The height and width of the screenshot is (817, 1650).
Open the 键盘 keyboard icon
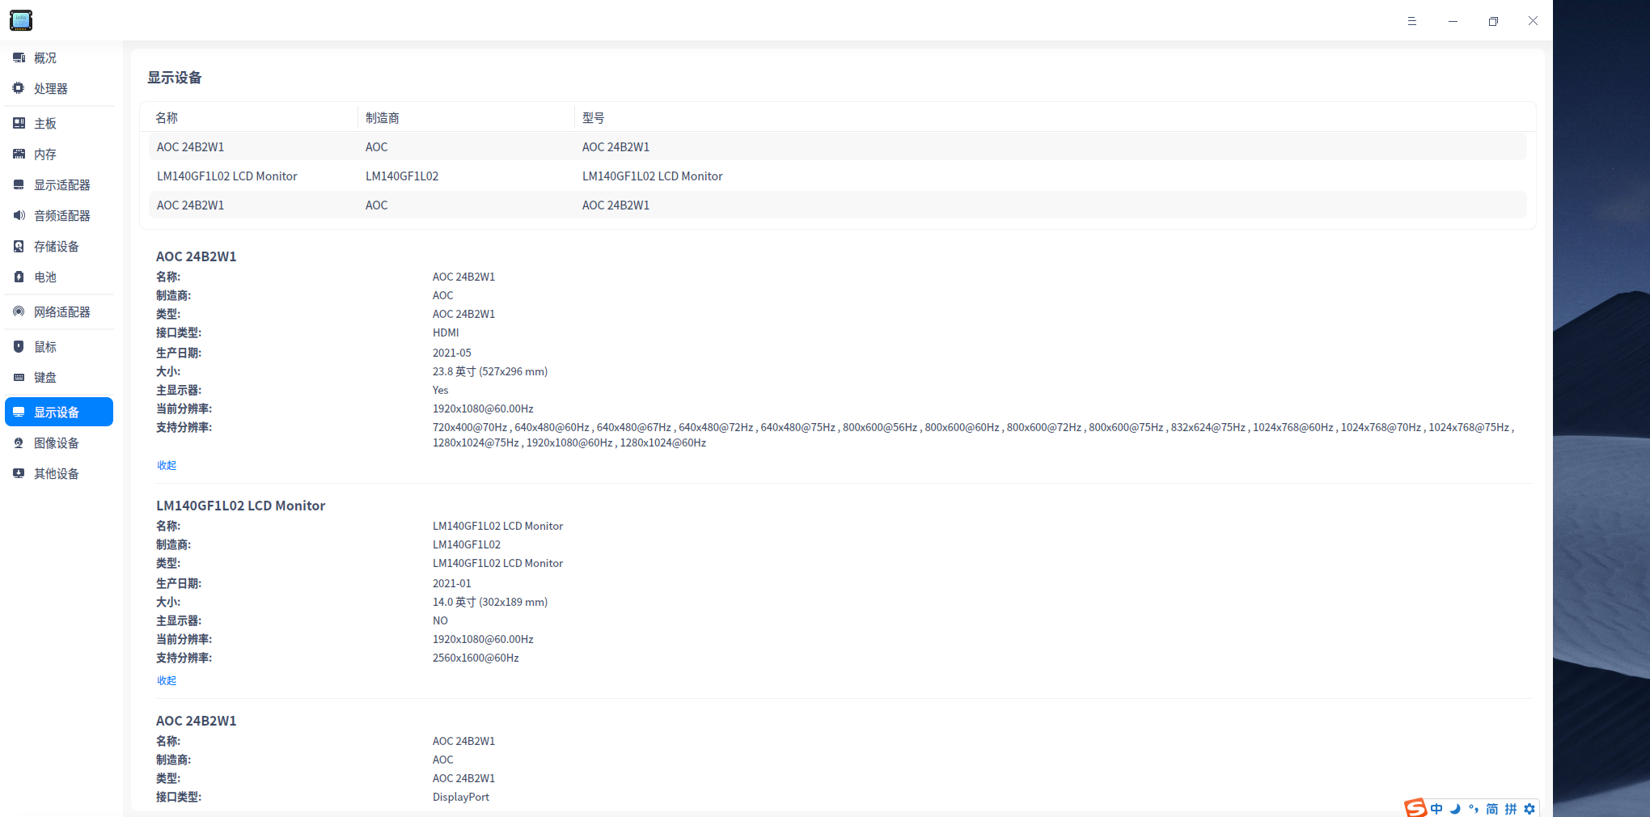coord(19,377)
